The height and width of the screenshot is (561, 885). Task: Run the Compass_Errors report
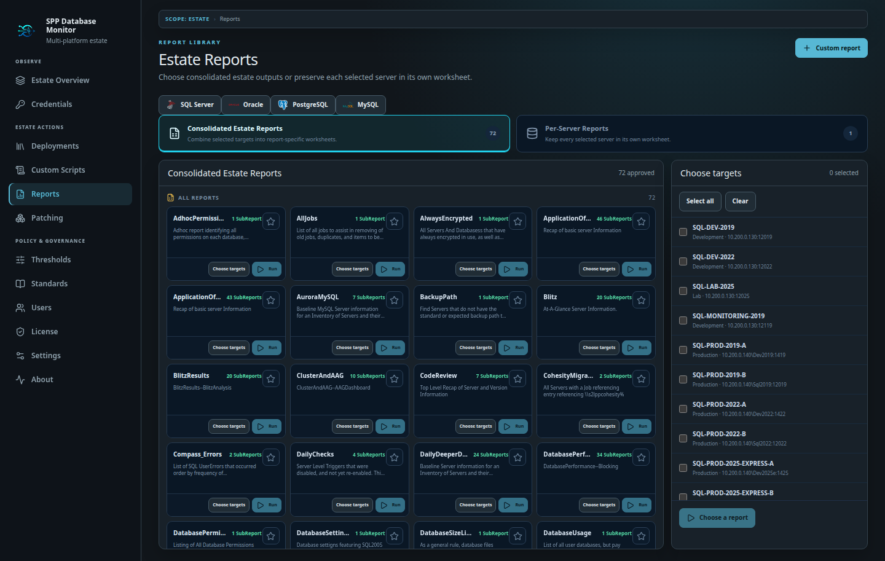[267, 505]
